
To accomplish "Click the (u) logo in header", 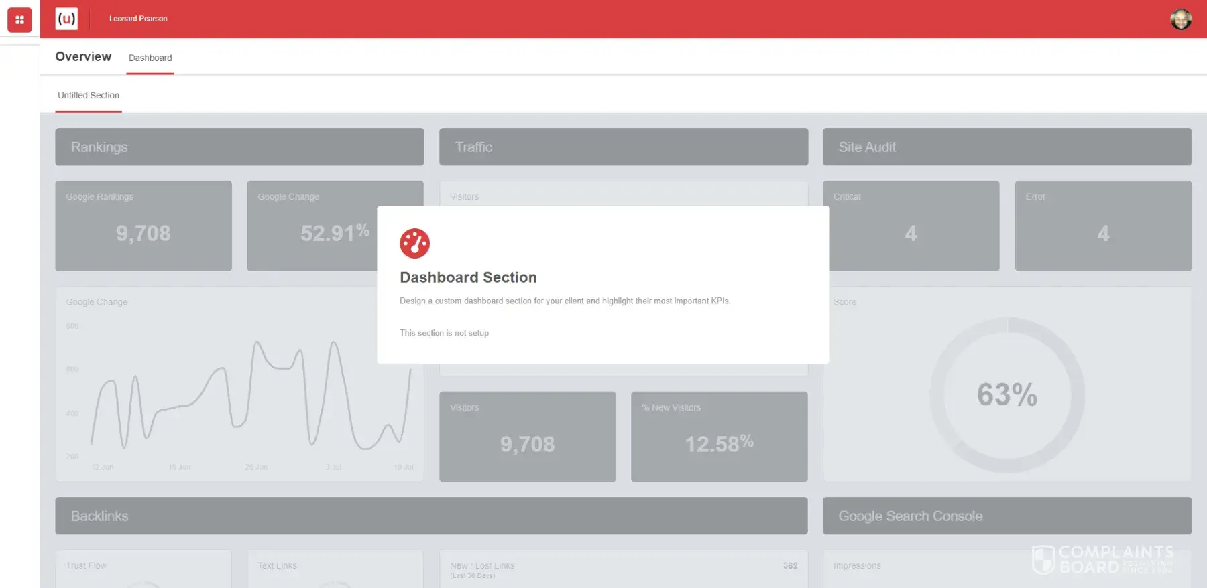I will point(66,19).
